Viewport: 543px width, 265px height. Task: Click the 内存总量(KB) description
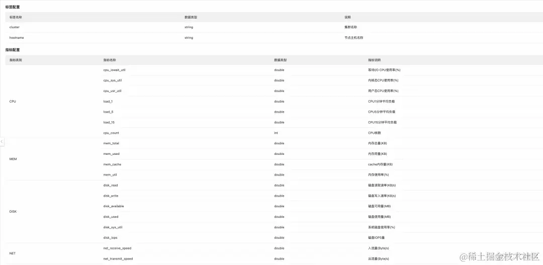(378, 143)
